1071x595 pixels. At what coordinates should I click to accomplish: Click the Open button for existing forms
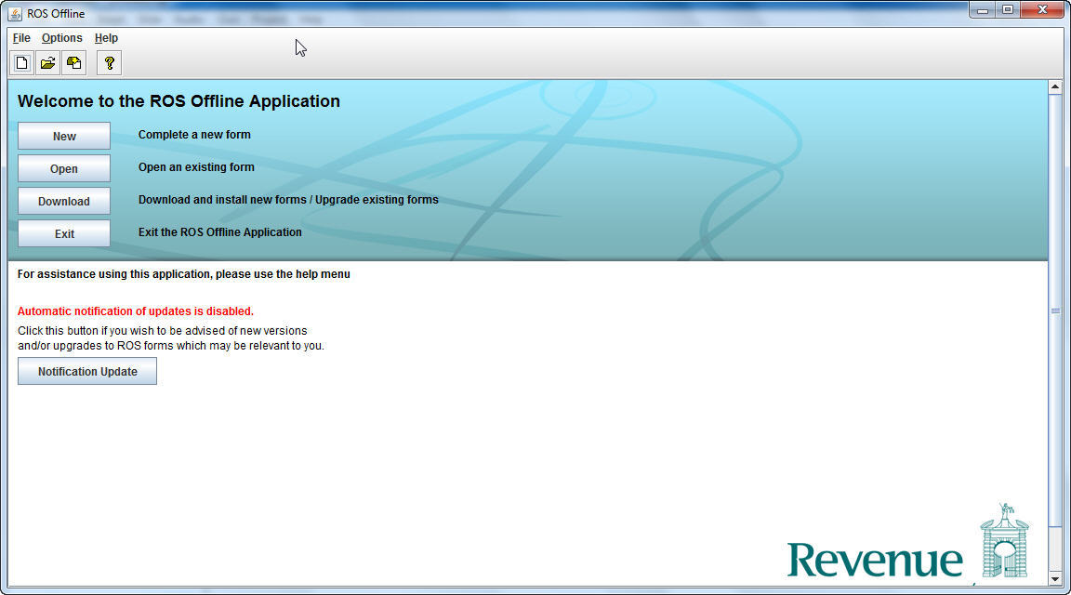(64, 168)
